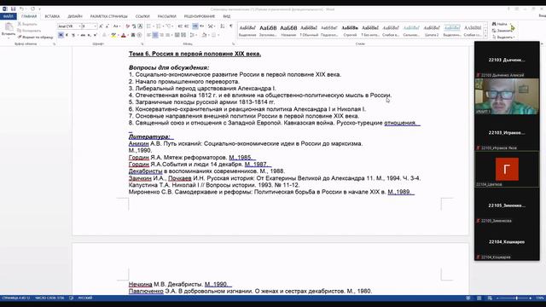Click the clear formatting eraser icon
The image size is (546, 307).
tap(127, 26)
